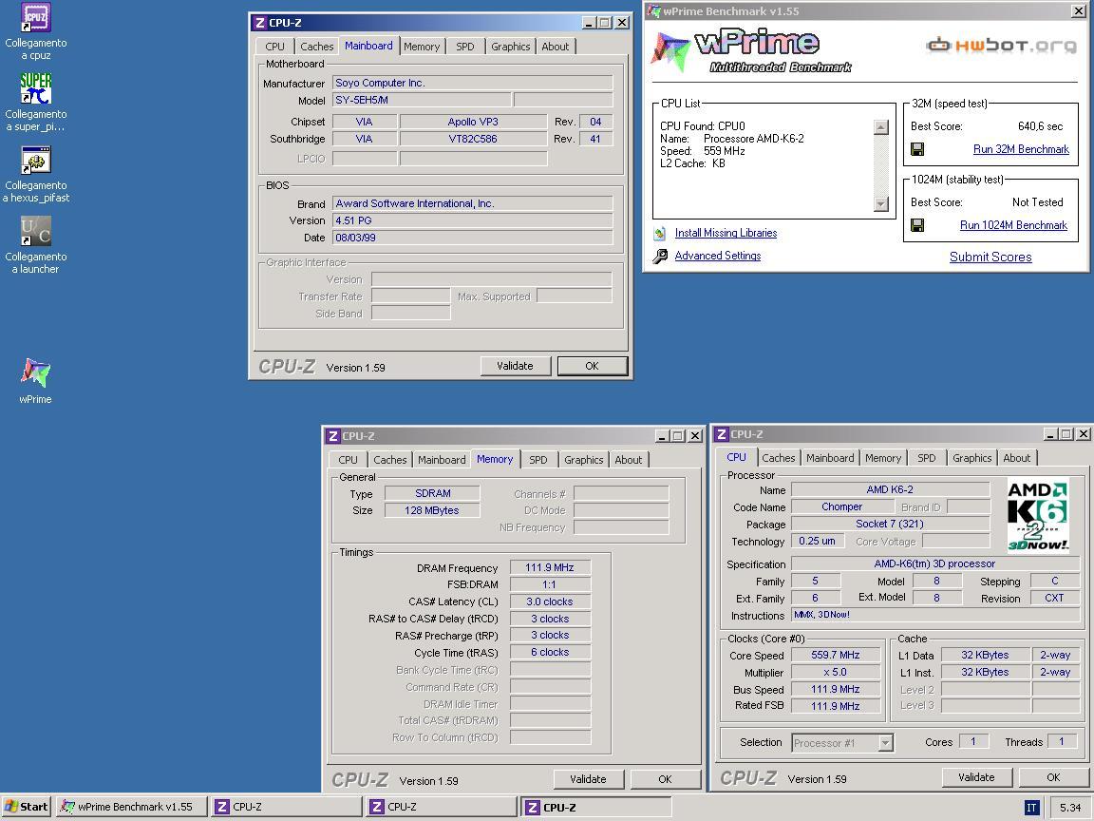
Task: Open the Graphics tab in the processor CPU-Z window
Action: coord(971,458)
